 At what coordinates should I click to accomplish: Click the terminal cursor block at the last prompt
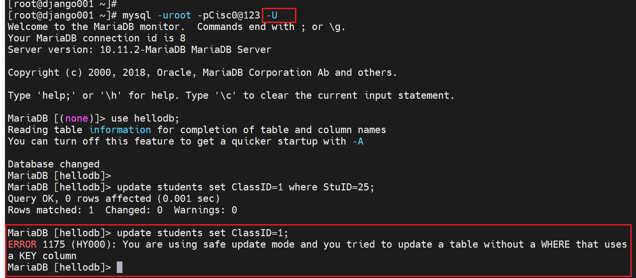(x=119, y=267)
